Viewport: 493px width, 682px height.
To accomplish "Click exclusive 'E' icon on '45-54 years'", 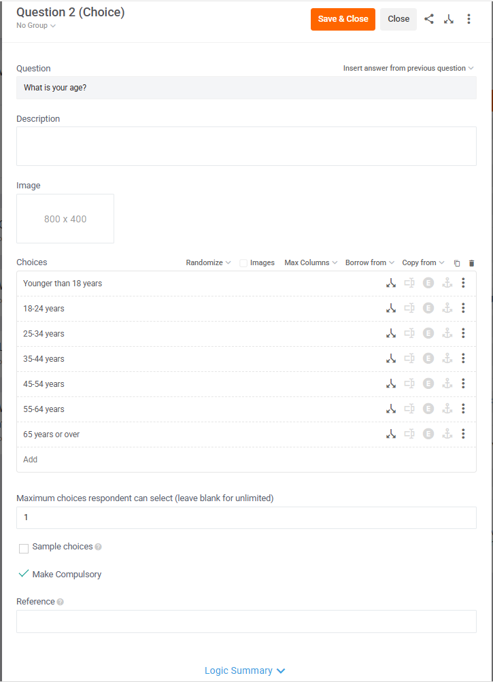I will click(x=428, y=384).
